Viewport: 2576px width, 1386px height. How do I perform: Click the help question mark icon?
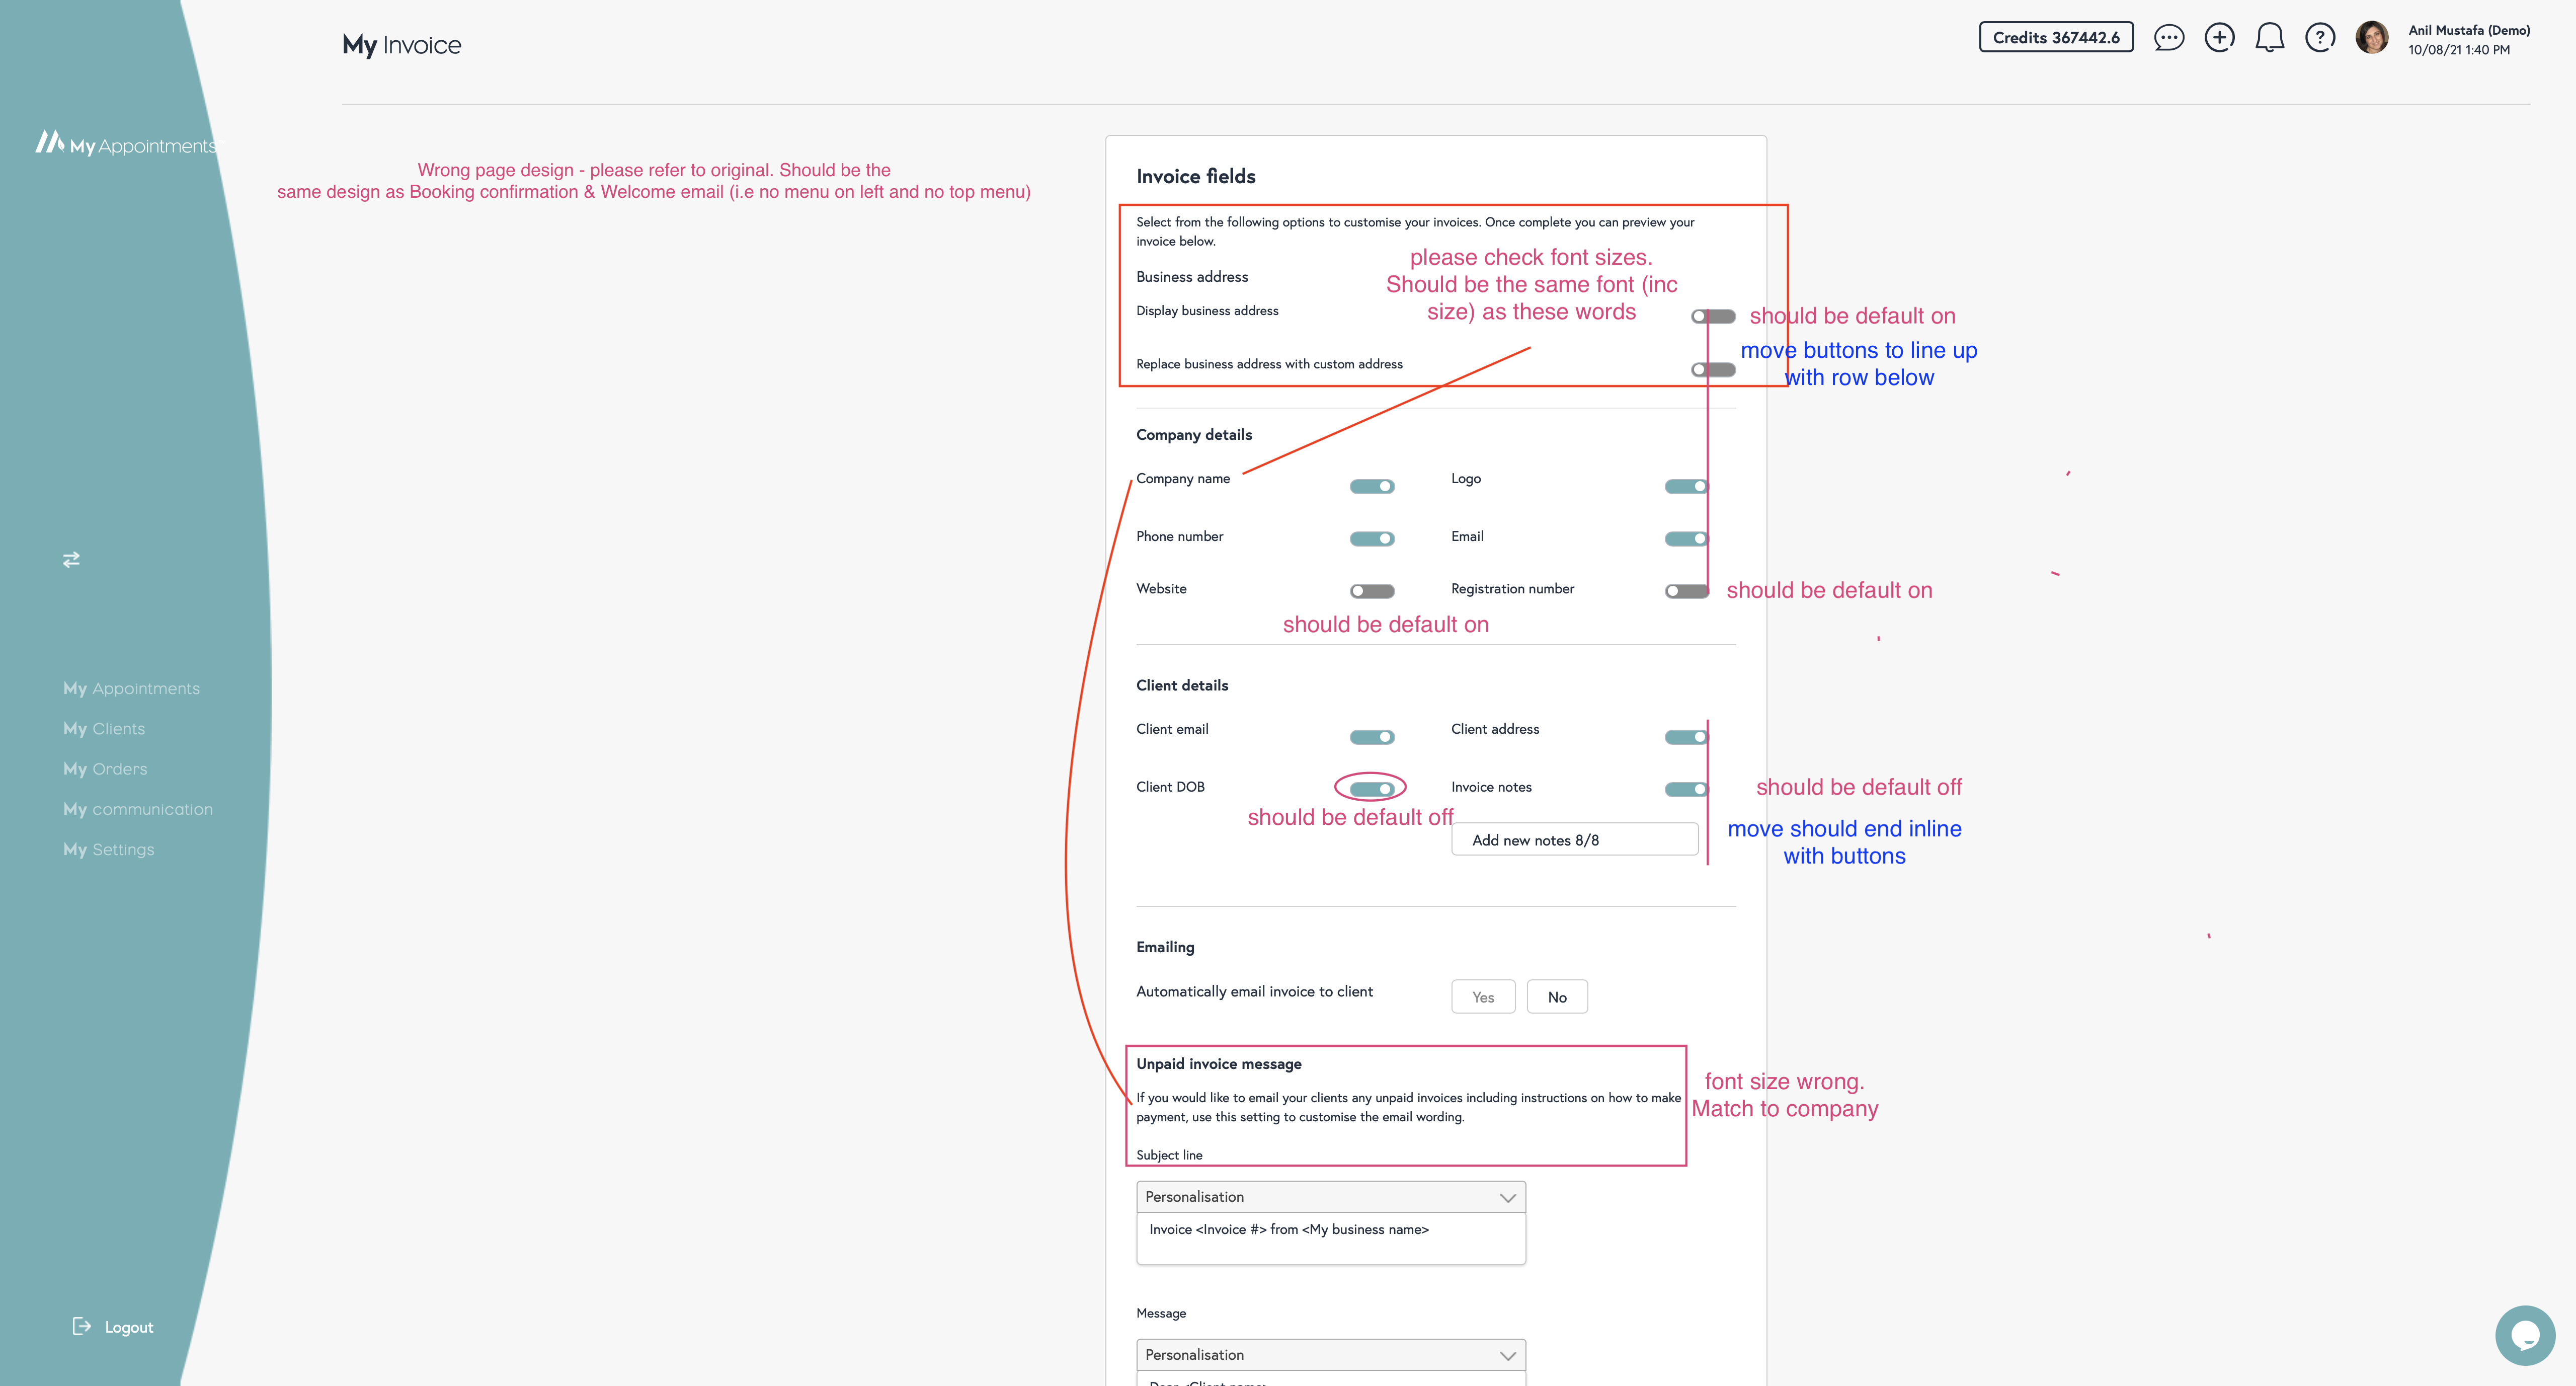[x=2320, y=38]
